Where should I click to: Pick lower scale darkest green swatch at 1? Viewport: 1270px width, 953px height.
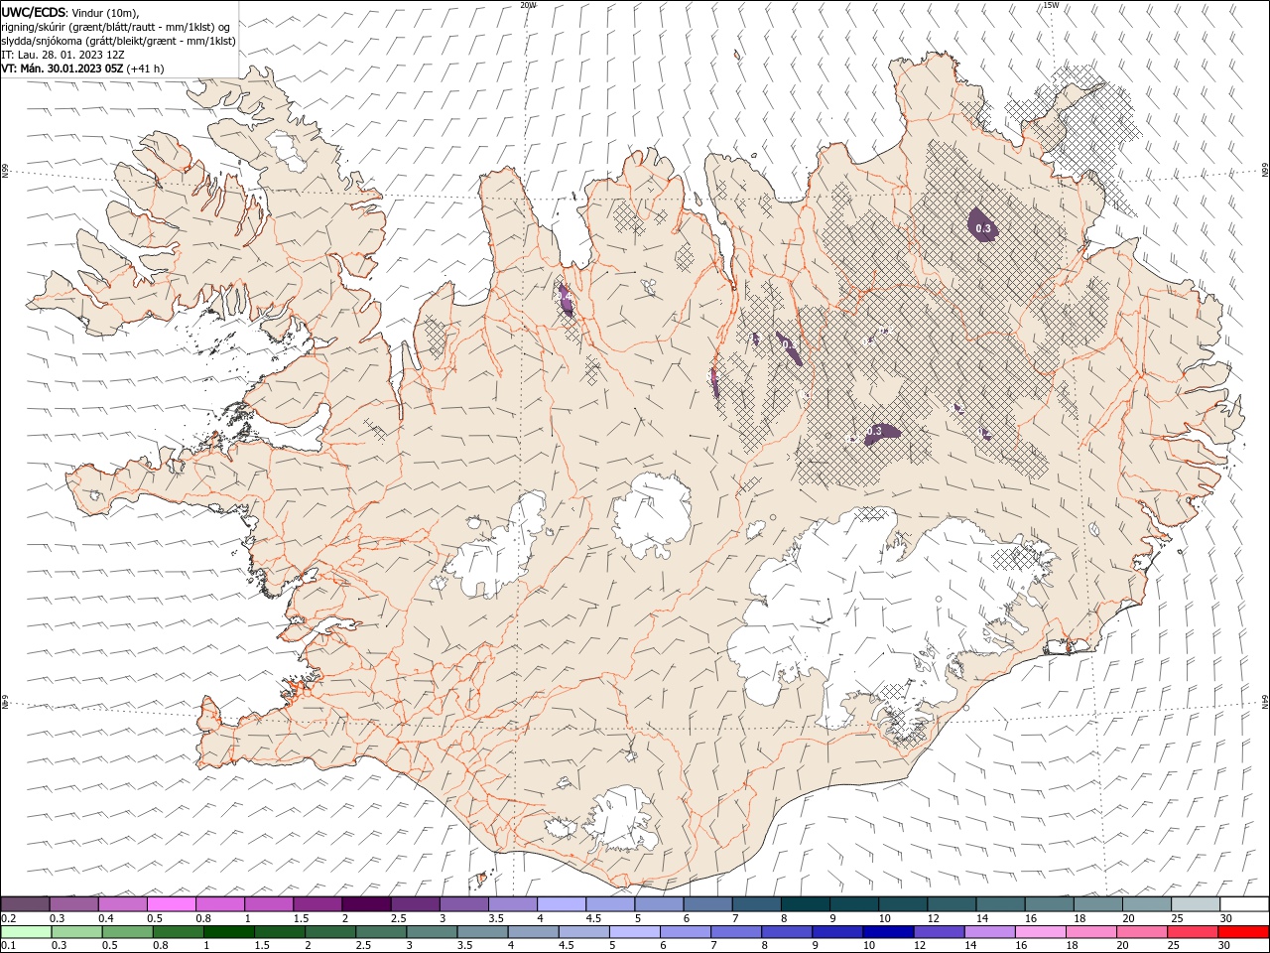click(x=228, y=932)
